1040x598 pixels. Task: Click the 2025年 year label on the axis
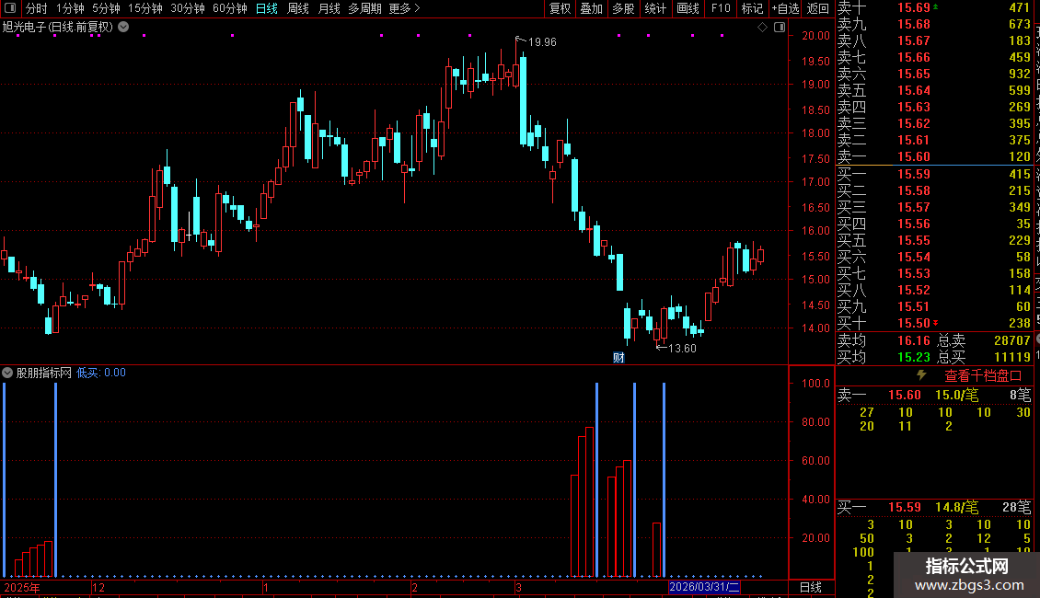22,587
